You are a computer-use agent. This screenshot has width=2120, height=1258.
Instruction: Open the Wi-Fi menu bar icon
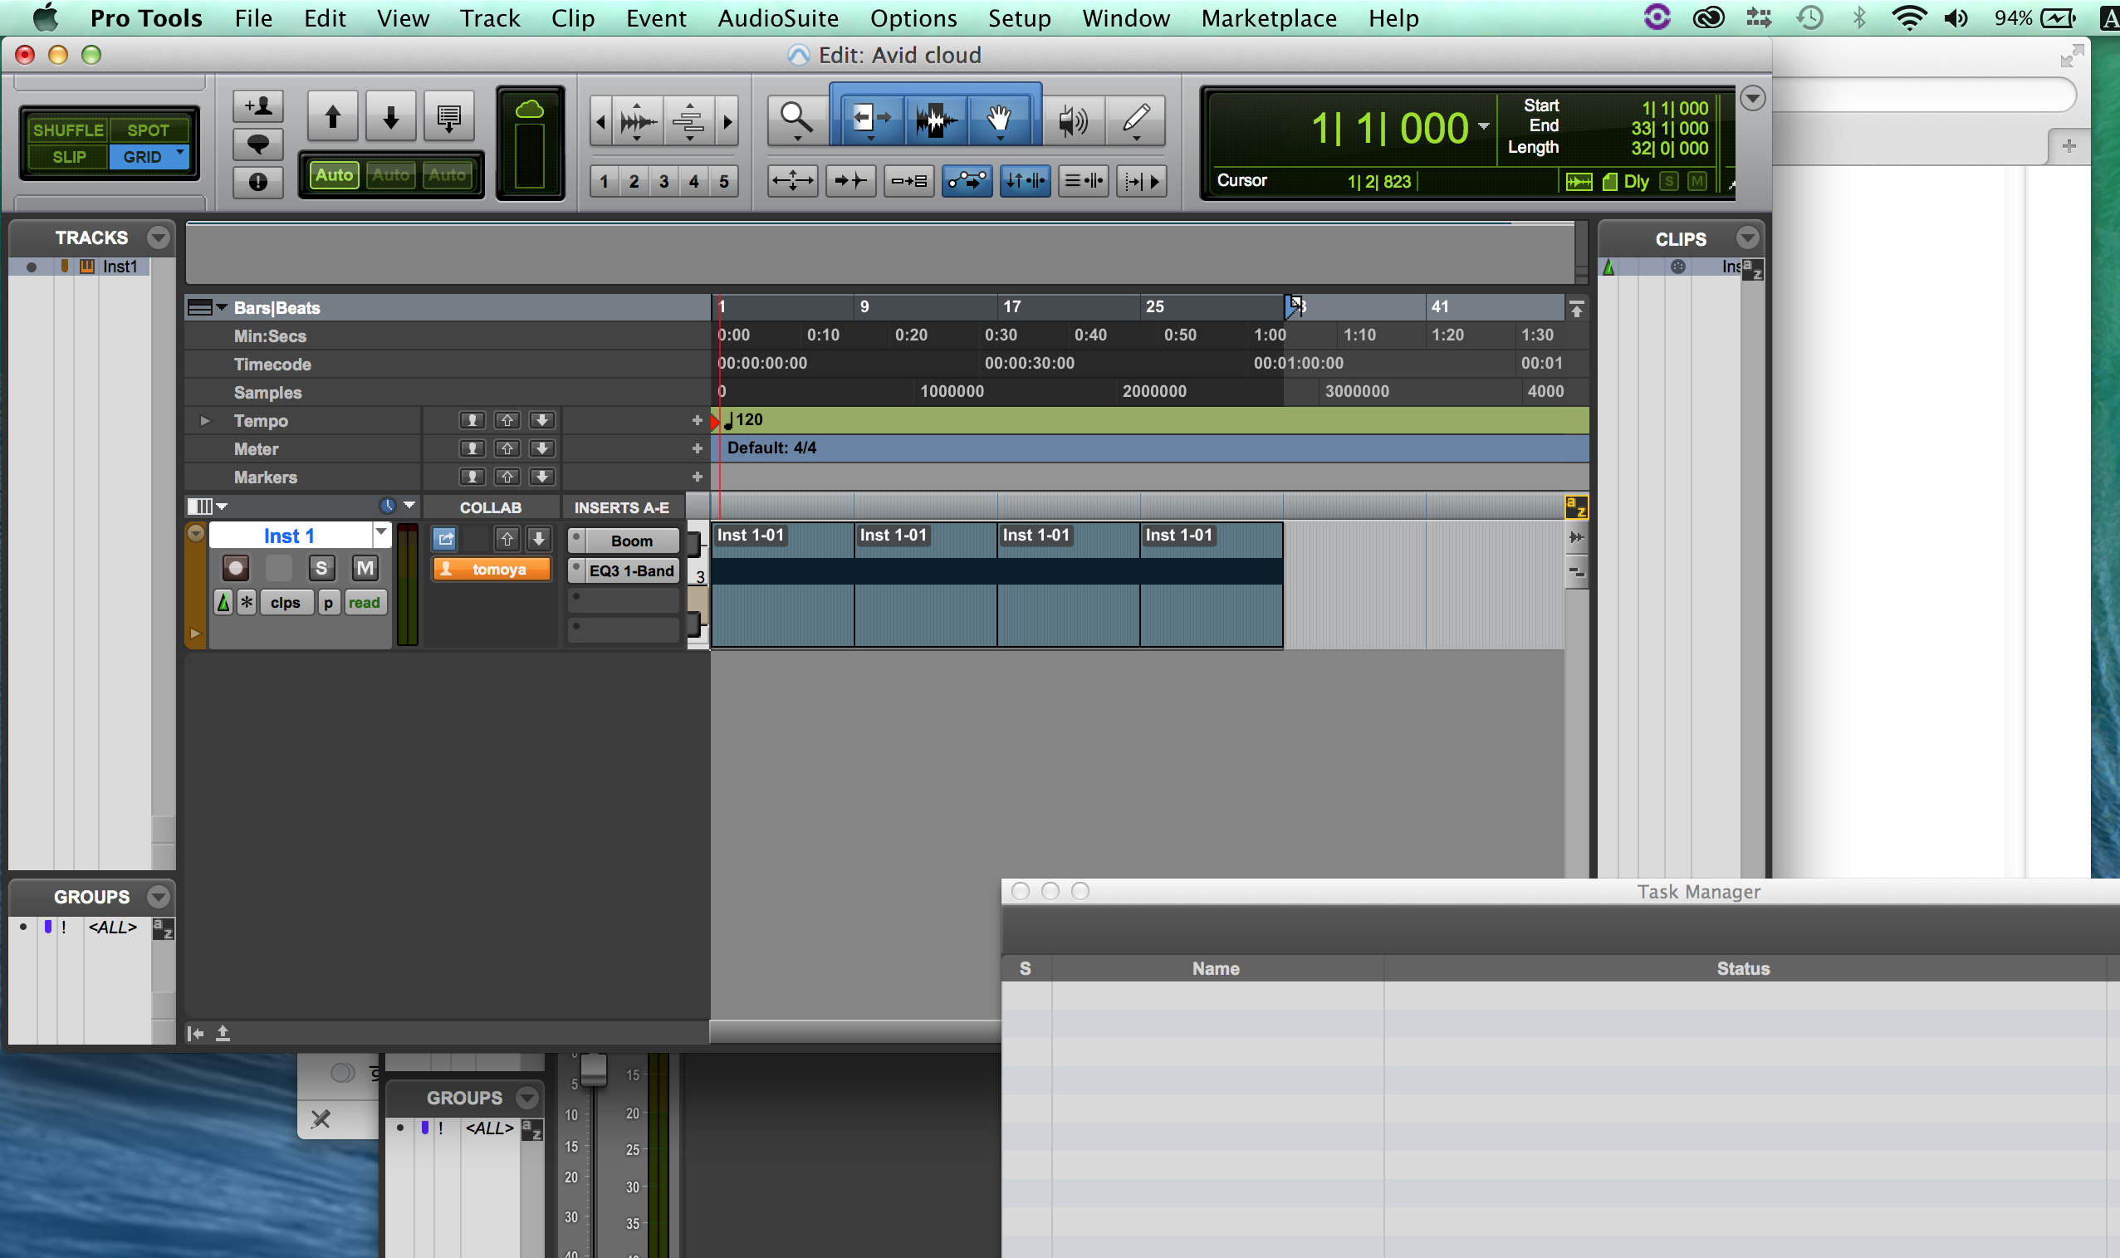(x=1908, y=17)
